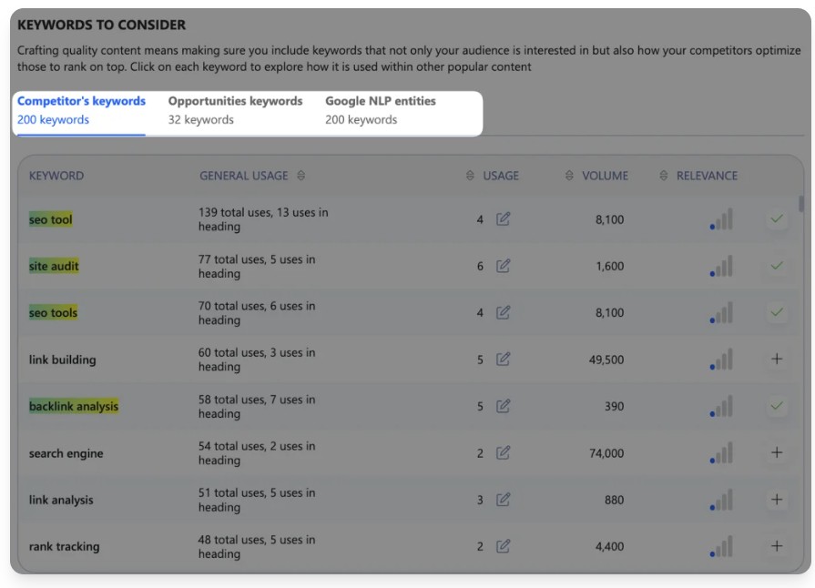
Task: Sort table by Volume column
Action: coord(569,176)
